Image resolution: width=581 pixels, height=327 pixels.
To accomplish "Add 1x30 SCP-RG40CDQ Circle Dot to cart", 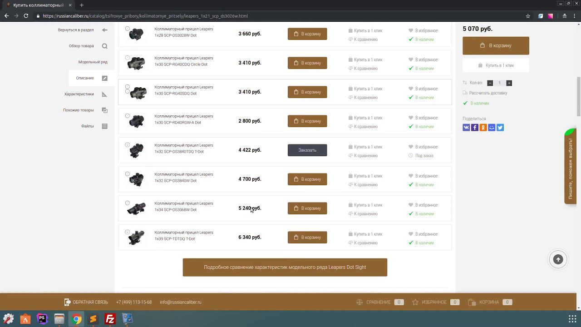I will [307, 63].
